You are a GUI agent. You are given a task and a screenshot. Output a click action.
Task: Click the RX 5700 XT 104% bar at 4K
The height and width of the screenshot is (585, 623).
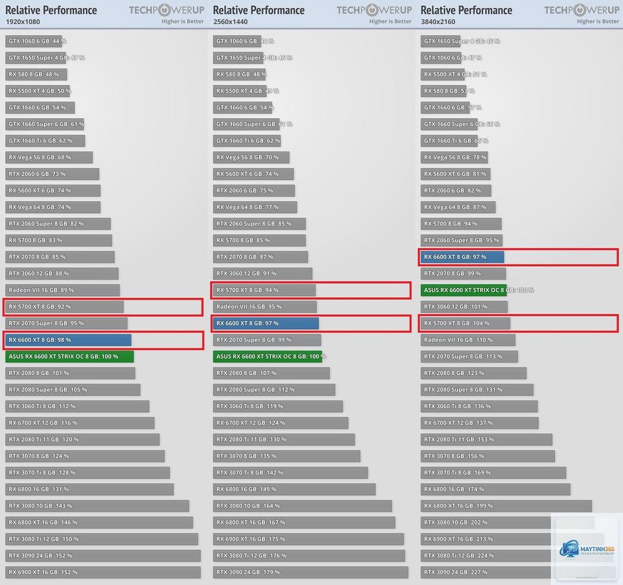click(466, 323)
